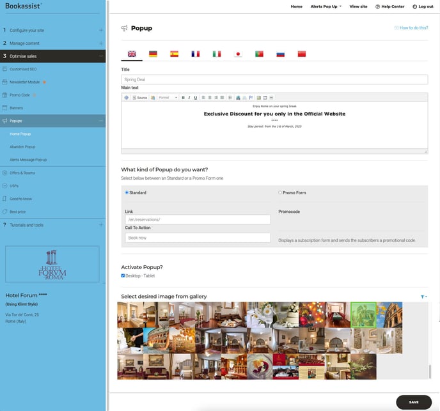
Task: Expand the Configure your site section
Action: [100, 30]
